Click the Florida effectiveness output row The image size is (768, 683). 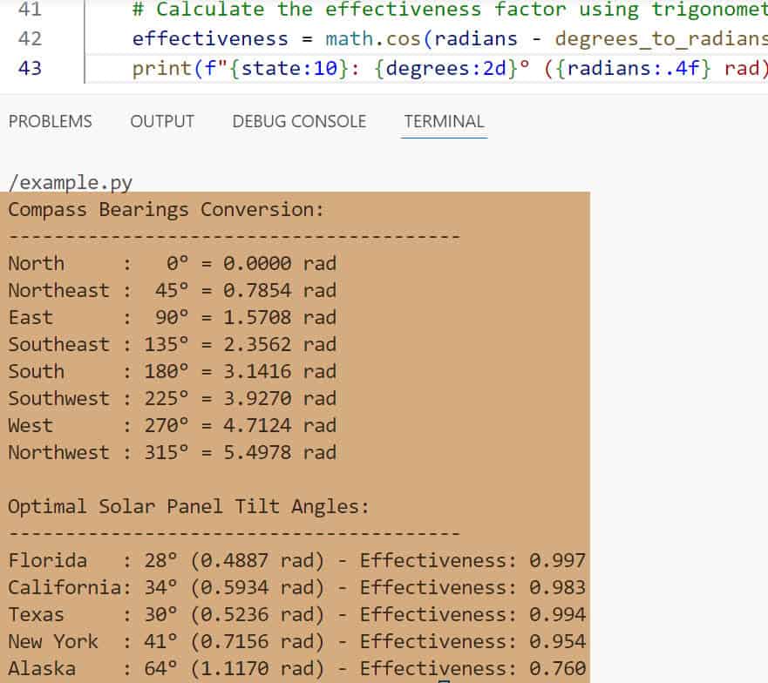(296, 560)
